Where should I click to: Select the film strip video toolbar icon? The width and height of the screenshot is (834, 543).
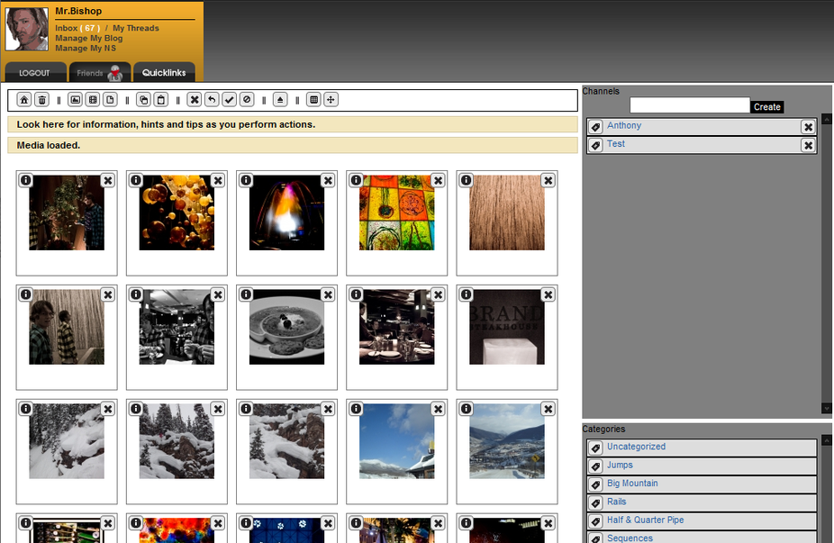[x=93, y=99]
